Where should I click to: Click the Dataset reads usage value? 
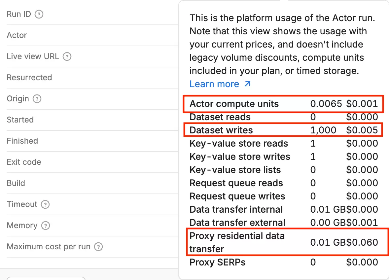click(x=313, y=117)
